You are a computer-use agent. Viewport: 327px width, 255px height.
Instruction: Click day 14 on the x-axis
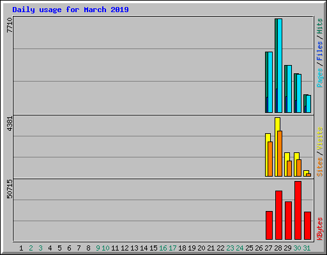coord(144,248)
